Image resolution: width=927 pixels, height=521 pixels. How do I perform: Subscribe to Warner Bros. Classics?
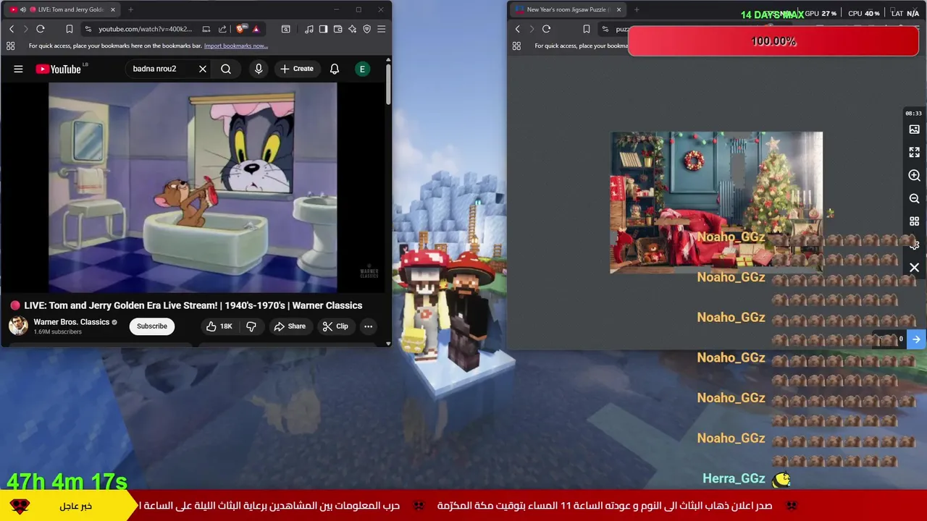pyautogui.click(x=152, y=326)
